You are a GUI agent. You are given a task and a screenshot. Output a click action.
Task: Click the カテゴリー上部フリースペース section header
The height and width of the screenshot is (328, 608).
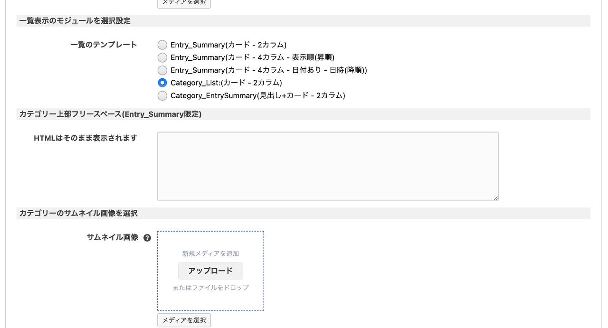pos(110,114)
